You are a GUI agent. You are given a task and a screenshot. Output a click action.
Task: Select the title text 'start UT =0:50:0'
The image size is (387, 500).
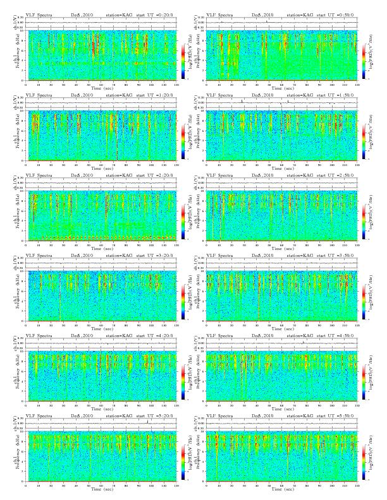[335, 15]
